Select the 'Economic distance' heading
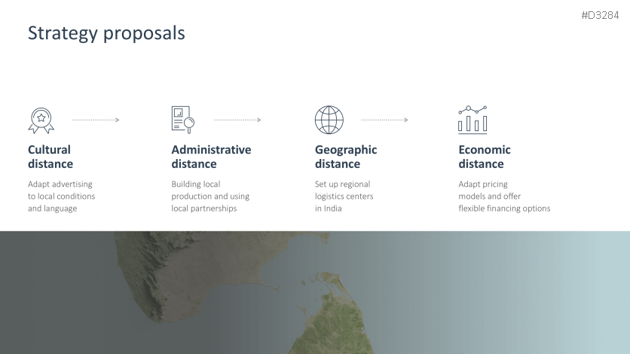 485,157
